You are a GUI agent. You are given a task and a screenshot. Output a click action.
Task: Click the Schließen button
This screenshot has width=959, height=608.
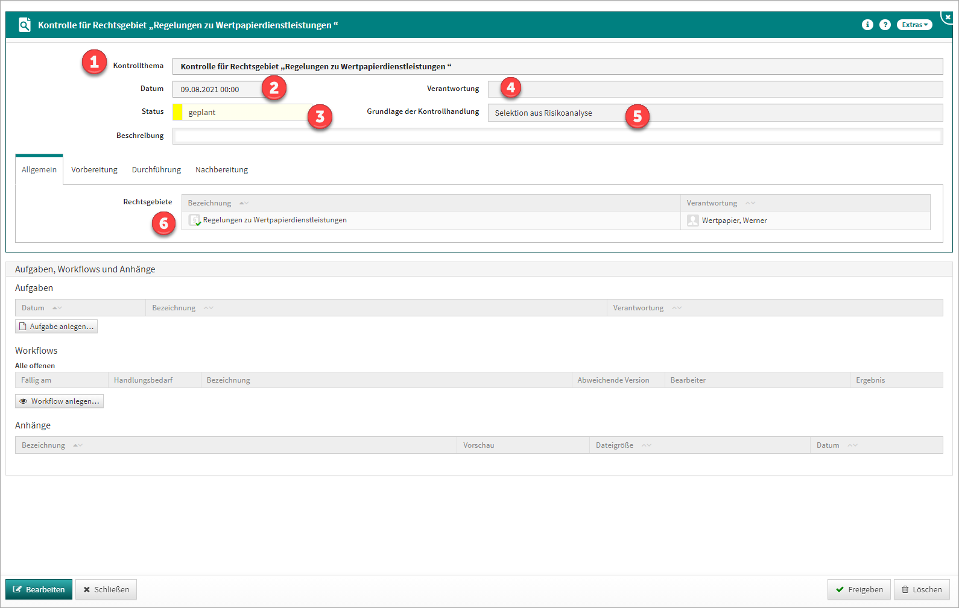106,589
